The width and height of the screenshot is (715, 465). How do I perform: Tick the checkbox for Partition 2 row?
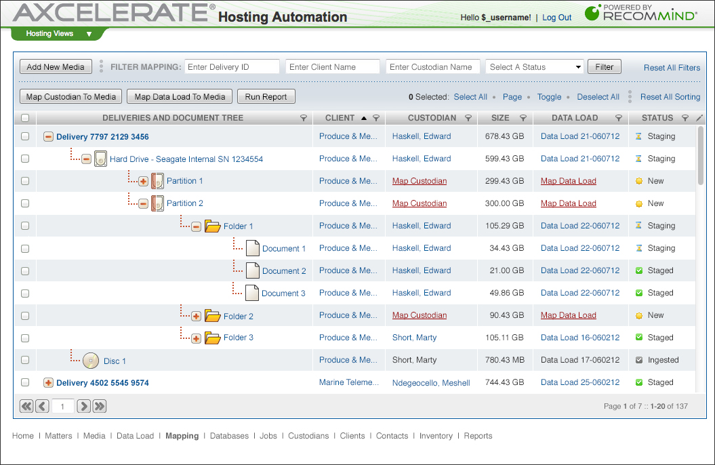tap(25, 203)
